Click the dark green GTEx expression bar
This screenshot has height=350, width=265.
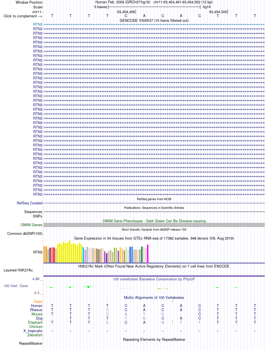click(142, 254)
